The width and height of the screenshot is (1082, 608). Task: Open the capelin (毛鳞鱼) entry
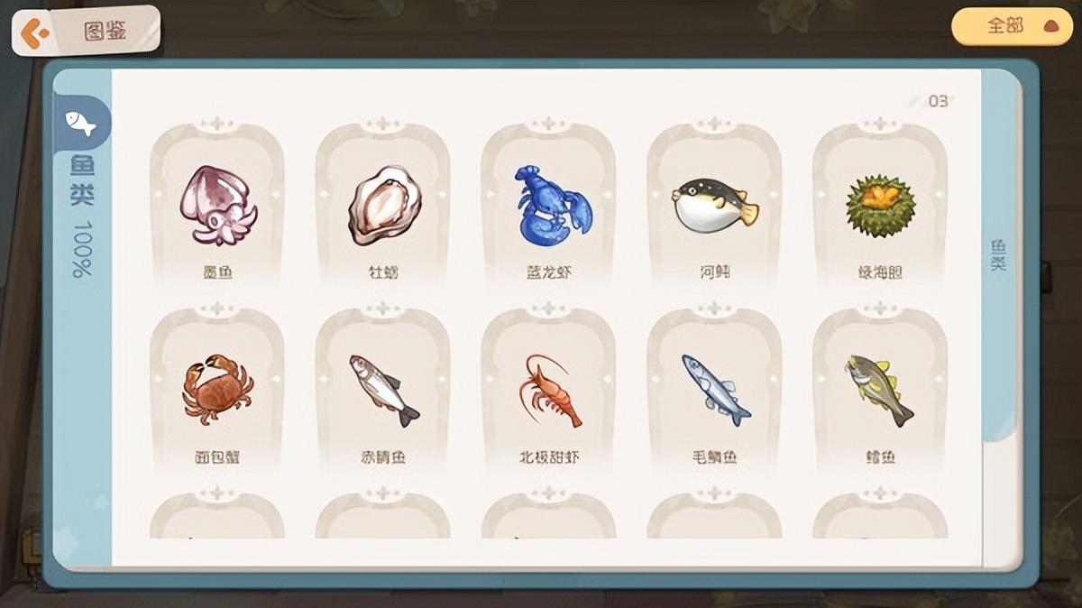tap(715, 387)
